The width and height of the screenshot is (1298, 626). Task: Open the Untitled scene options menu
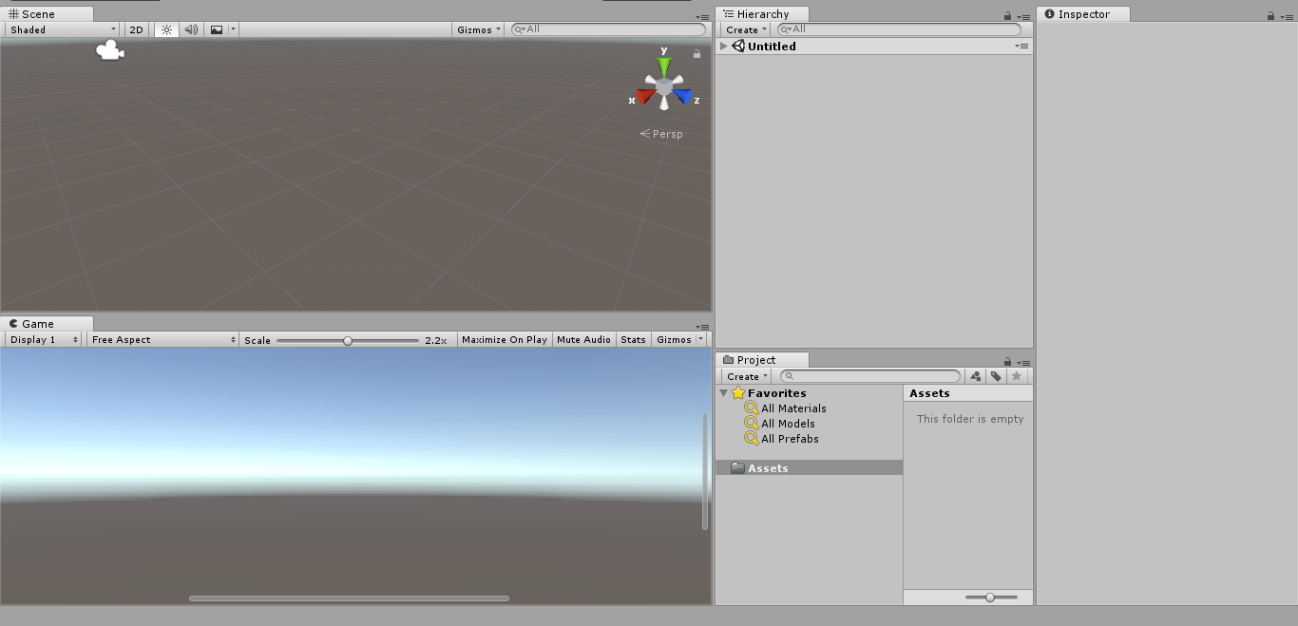coord(1021,46)
